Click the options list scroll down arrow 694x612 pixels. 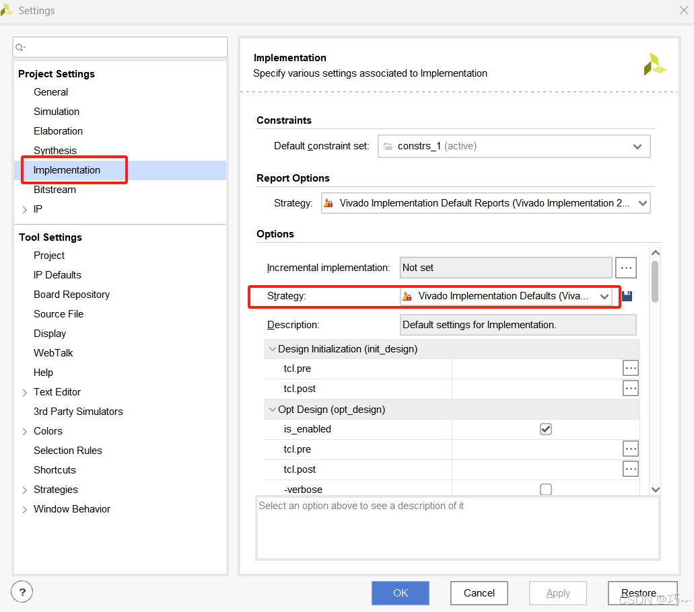pyautogui.click(x=656, y=490)
